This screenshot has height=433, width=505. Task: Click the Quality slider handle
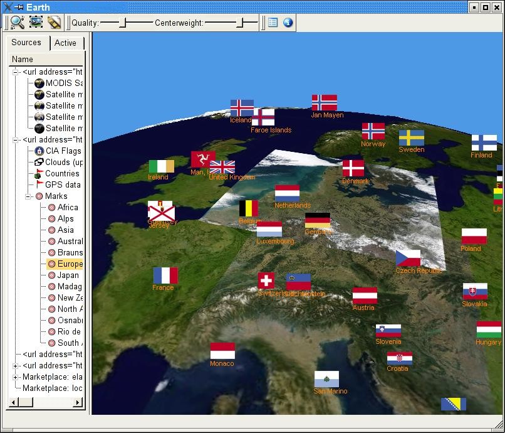[123, 23]
